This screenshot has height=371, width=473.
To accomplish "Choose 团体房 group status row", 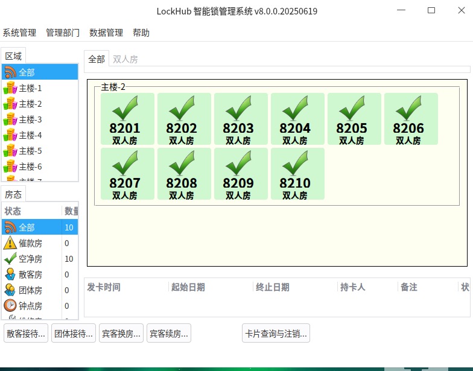I will tap(30, 290).
